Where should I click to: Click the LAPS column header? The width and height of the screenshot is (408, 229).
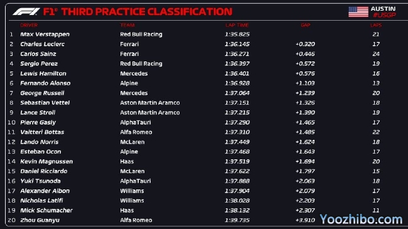pyautogui.click(x=376, y=25)
